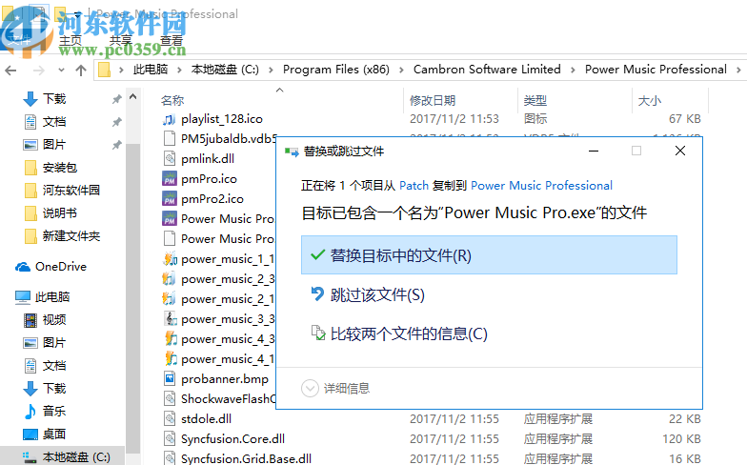Screen dimensions: 747x465
Task: Go up one folder level
Action: (80, 71)
